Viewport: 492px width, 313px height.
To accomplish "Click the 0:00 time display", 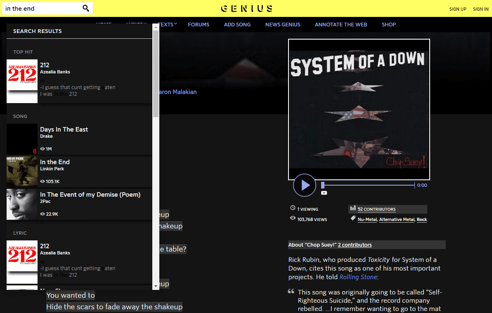I will pyautogui.click(x=422, y=185).
